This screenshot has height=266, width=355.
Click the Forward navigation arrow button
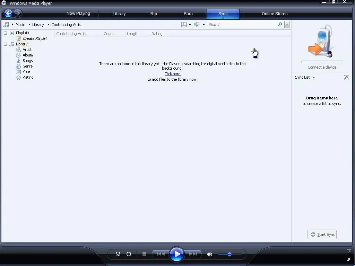coord(18,14)
